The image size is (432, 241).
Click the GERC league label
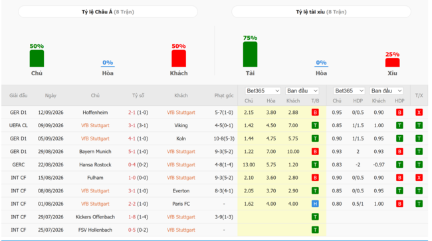19,164
